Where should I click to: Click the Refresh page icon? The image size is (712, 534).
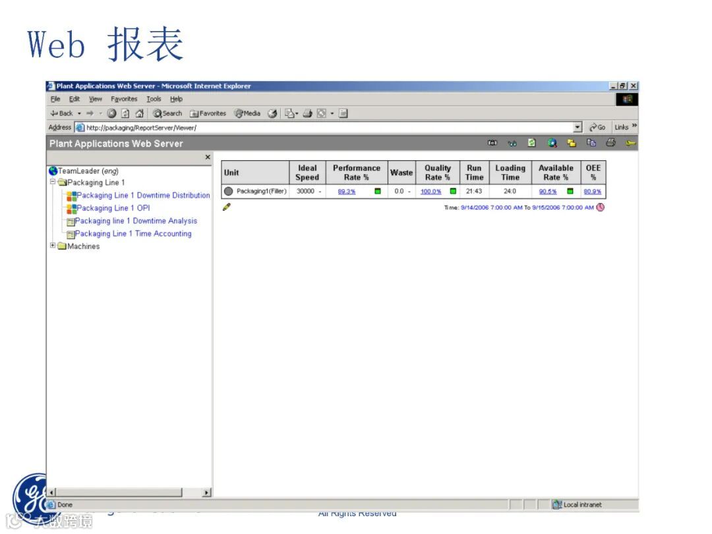point(126,113)
